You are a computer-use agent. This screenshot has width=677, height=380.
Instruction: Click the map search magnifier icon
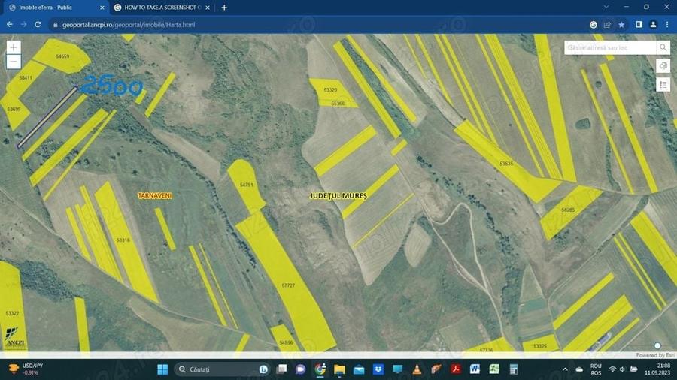pos(663,47)
